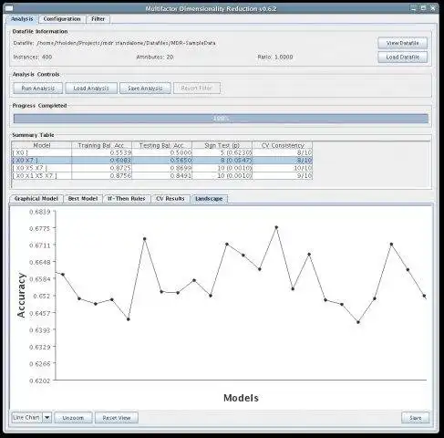
Task: Click training accuracy value 0.8725
Action: click(120, 168)
